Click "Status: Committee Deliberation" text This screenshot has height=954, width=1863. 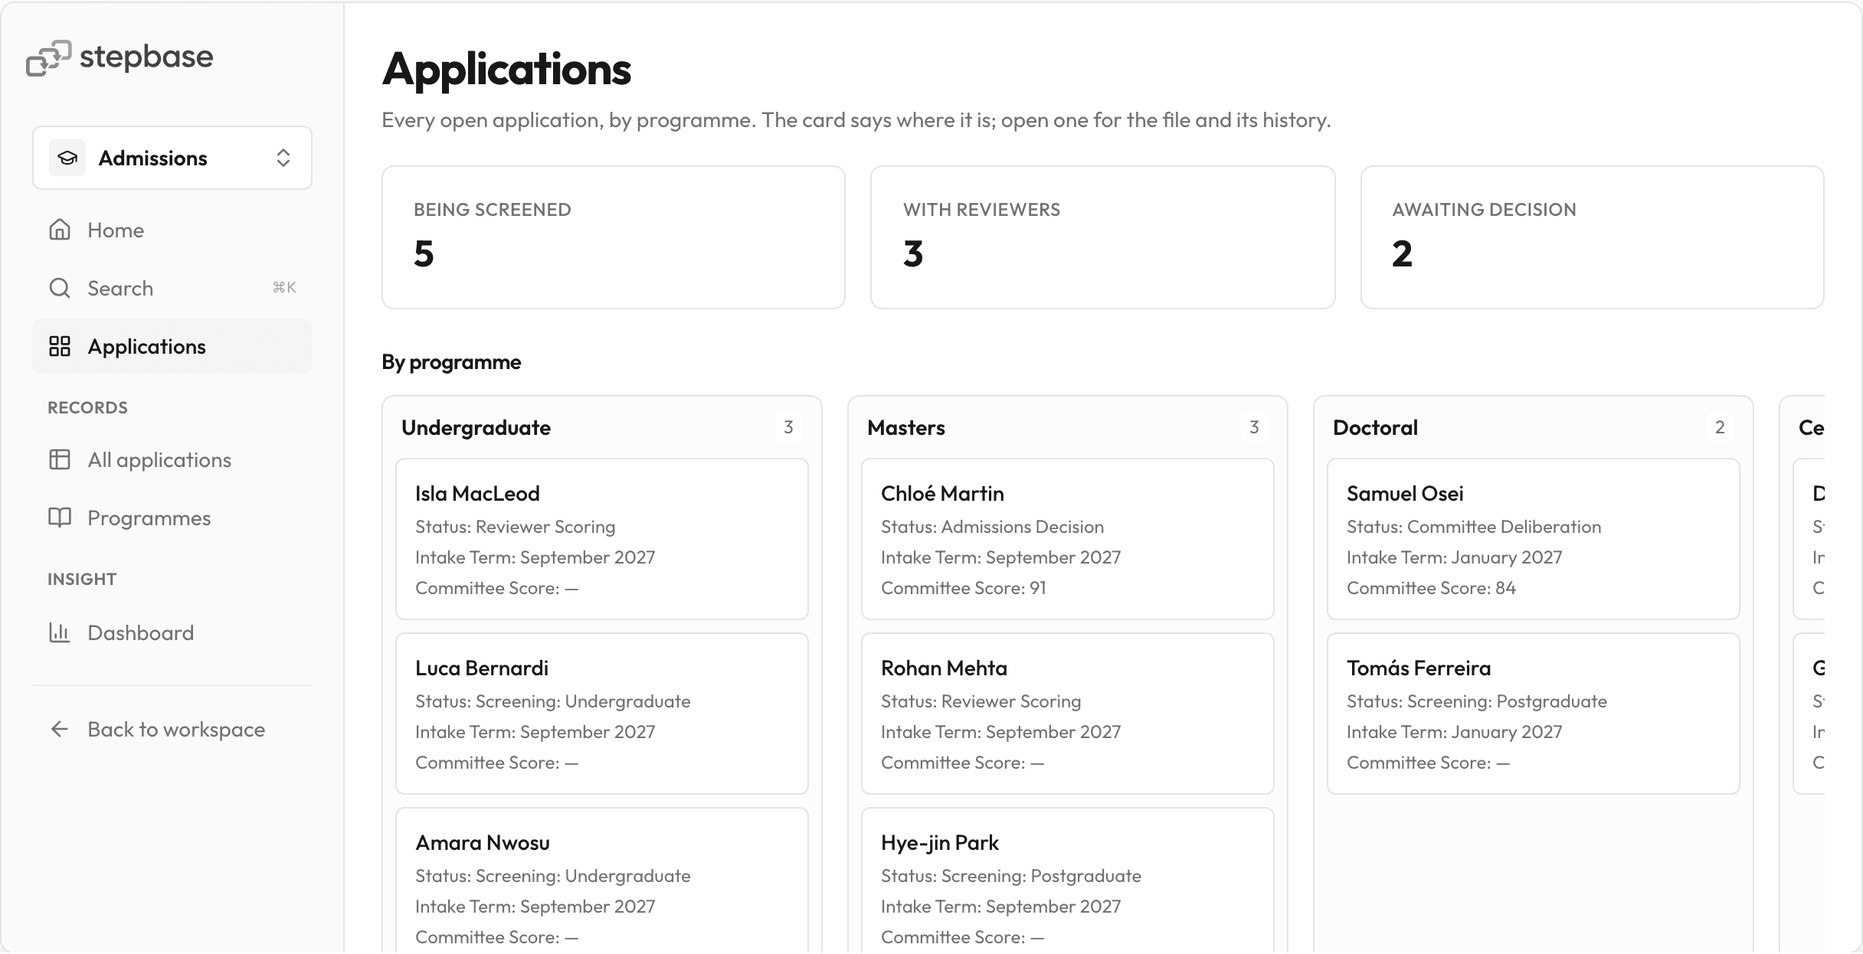(1474, 527)
